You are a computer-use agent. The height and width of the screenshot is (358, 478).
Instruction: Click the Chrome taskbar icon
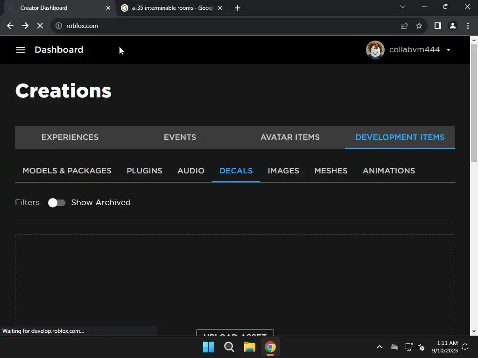(270, 347)
